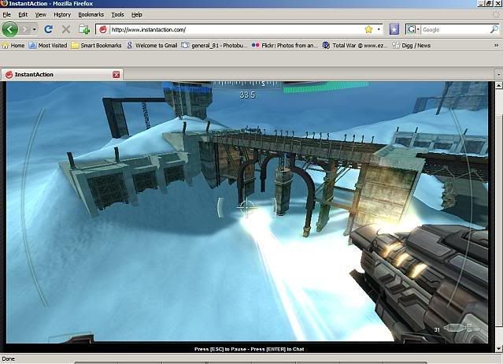Open the Welcome to Gmail bookmark
Screen dimensions: 503x364
(x=151, y=46)
